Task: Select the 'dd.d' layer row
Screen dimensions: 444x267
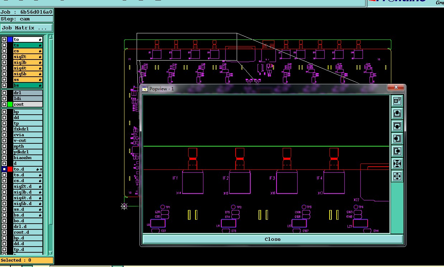Action: click(x=28, y=244)
